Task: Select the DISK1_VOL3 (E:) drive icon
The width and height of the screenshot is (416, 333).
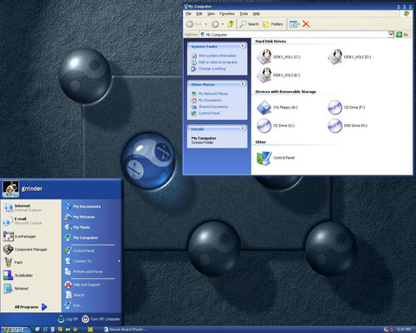Action: [264, 75]
